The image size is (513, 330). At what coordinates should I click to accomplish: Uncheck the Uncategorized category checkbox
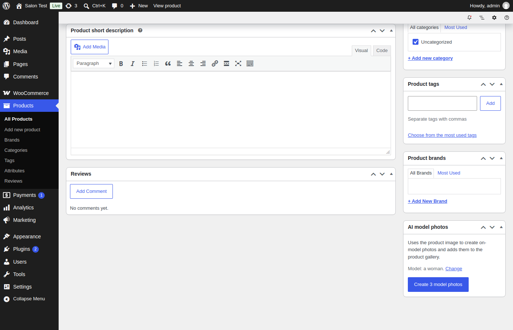(416, 42)
